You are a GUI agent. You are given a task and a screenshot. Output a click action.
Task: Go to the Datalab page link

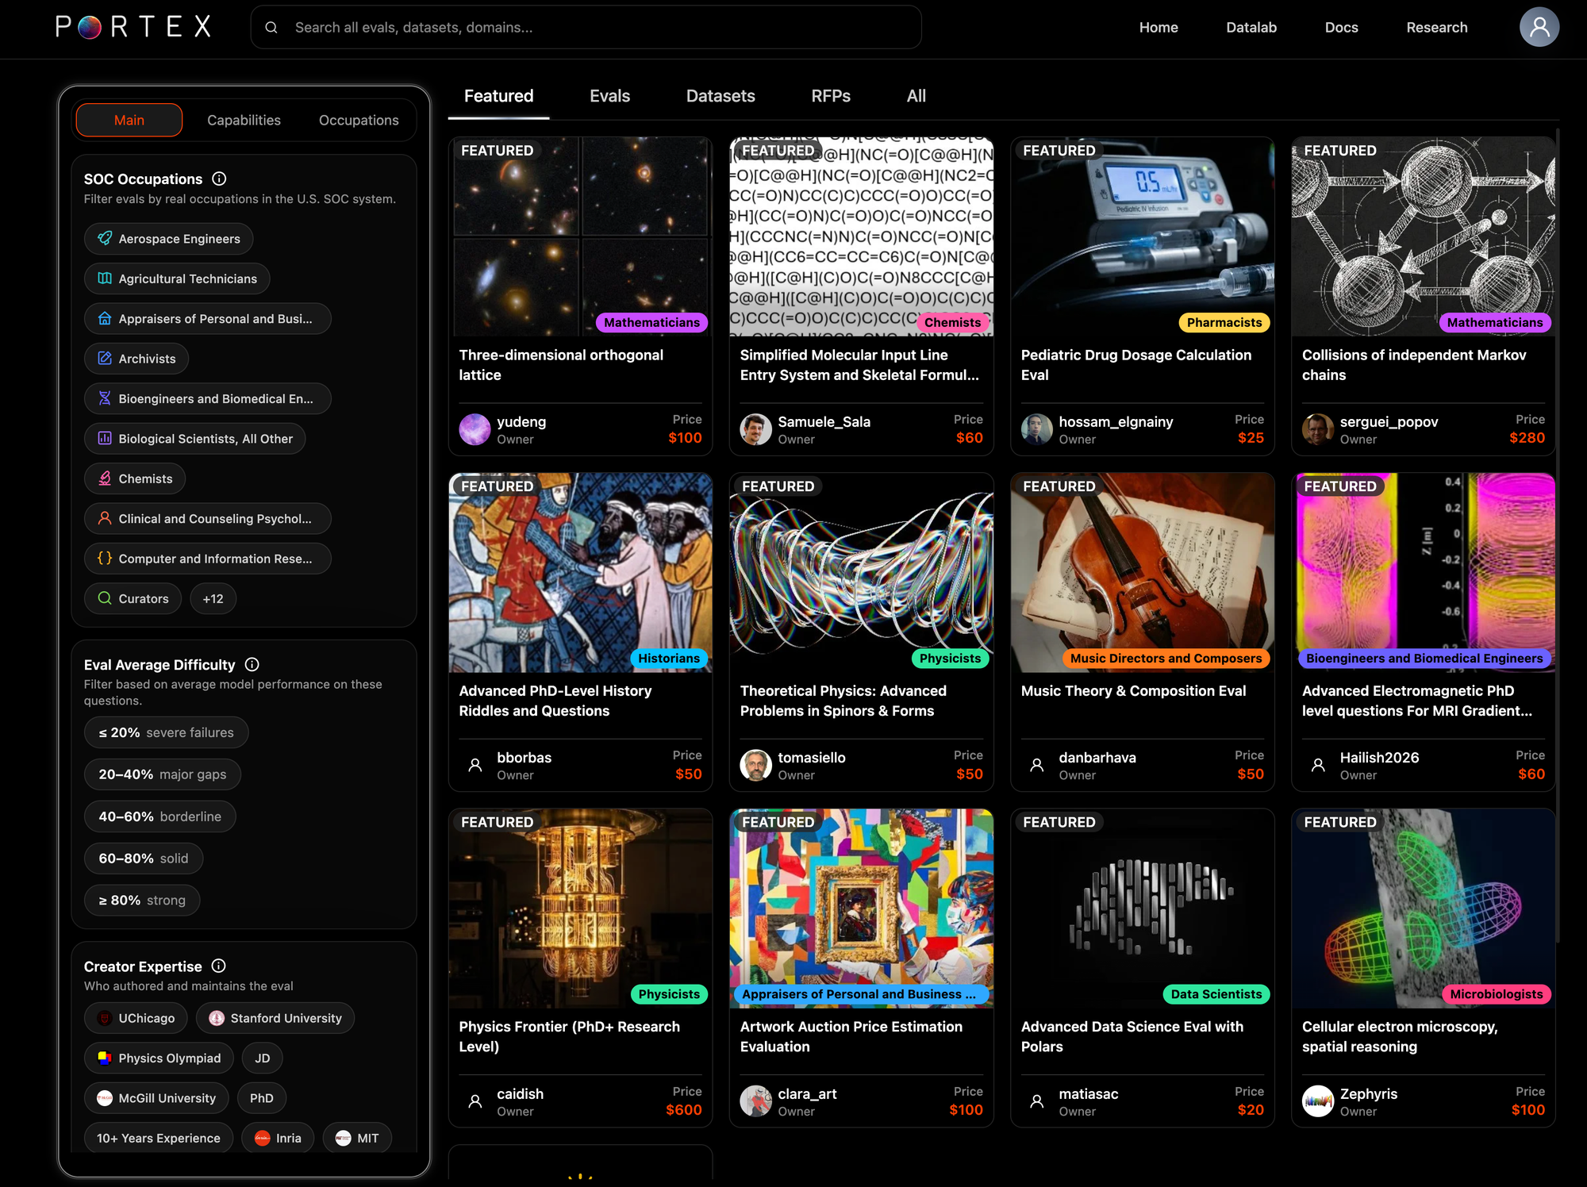pos(1251,28)
